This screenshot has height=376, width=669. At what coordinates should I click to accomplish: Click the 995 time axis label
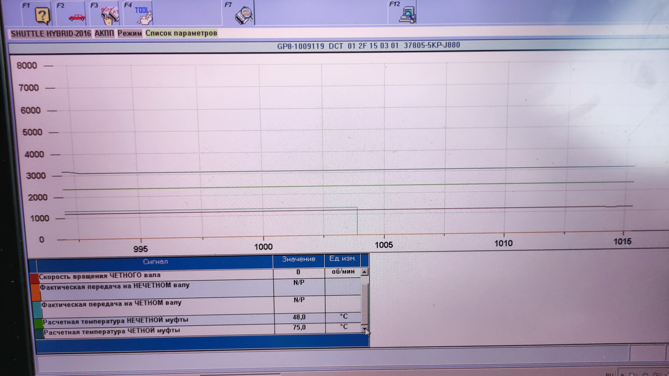pos(140,249)
